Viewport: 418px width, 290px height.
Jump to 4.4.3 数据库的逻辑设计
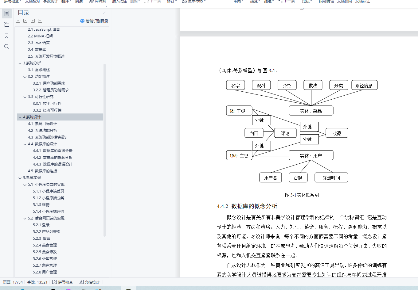point(53,164)
